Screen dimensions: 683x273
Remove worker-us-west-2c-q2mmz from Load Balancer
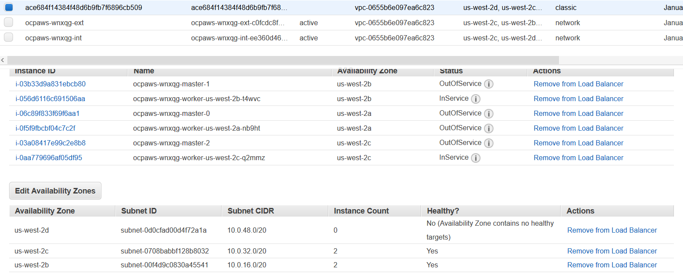tap(578, 158)
